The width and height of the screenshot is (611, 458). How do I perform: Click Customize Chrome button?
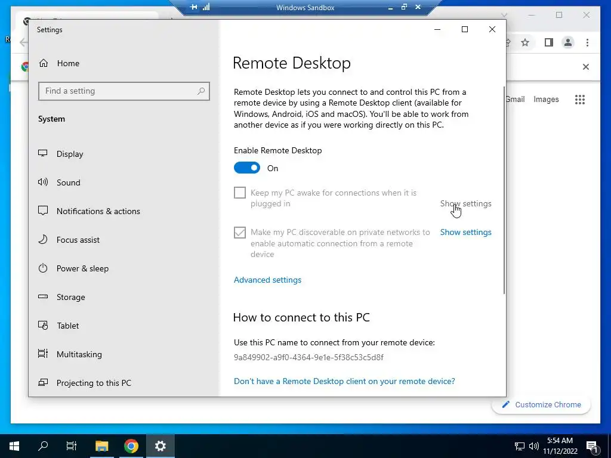tap(541, 405)
